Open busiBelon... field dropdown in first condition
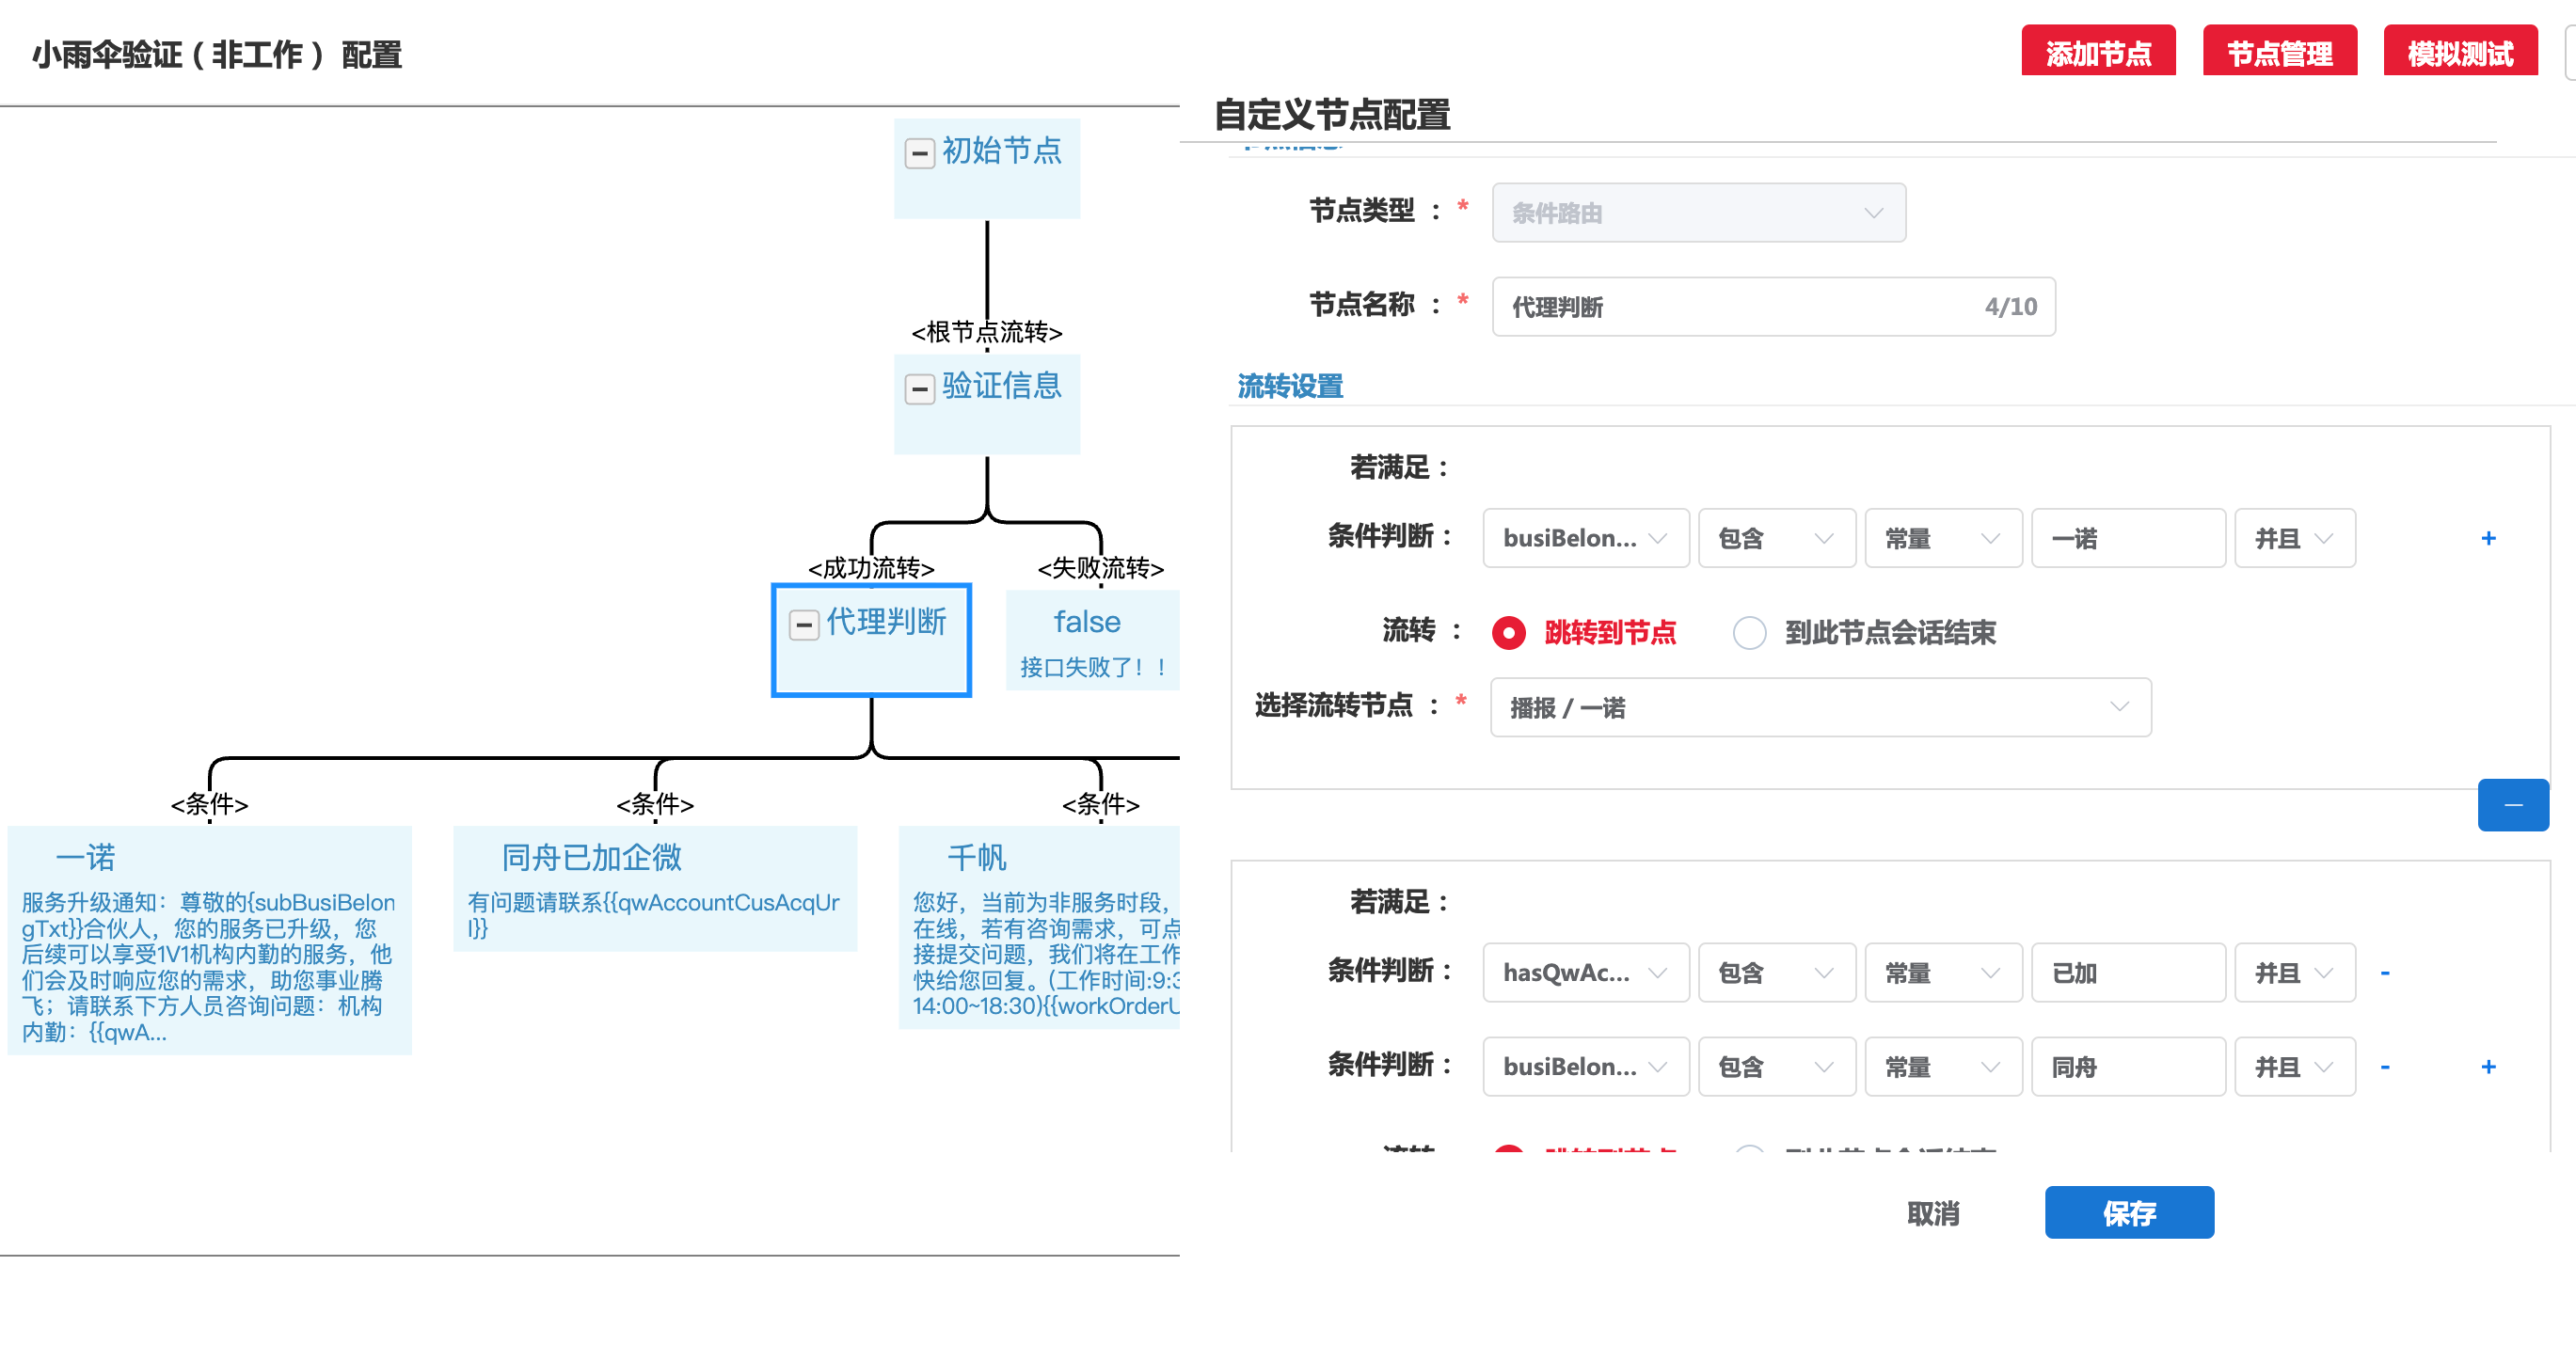This screenshot has height=1345, width=2576. [x=1585, y=538]
